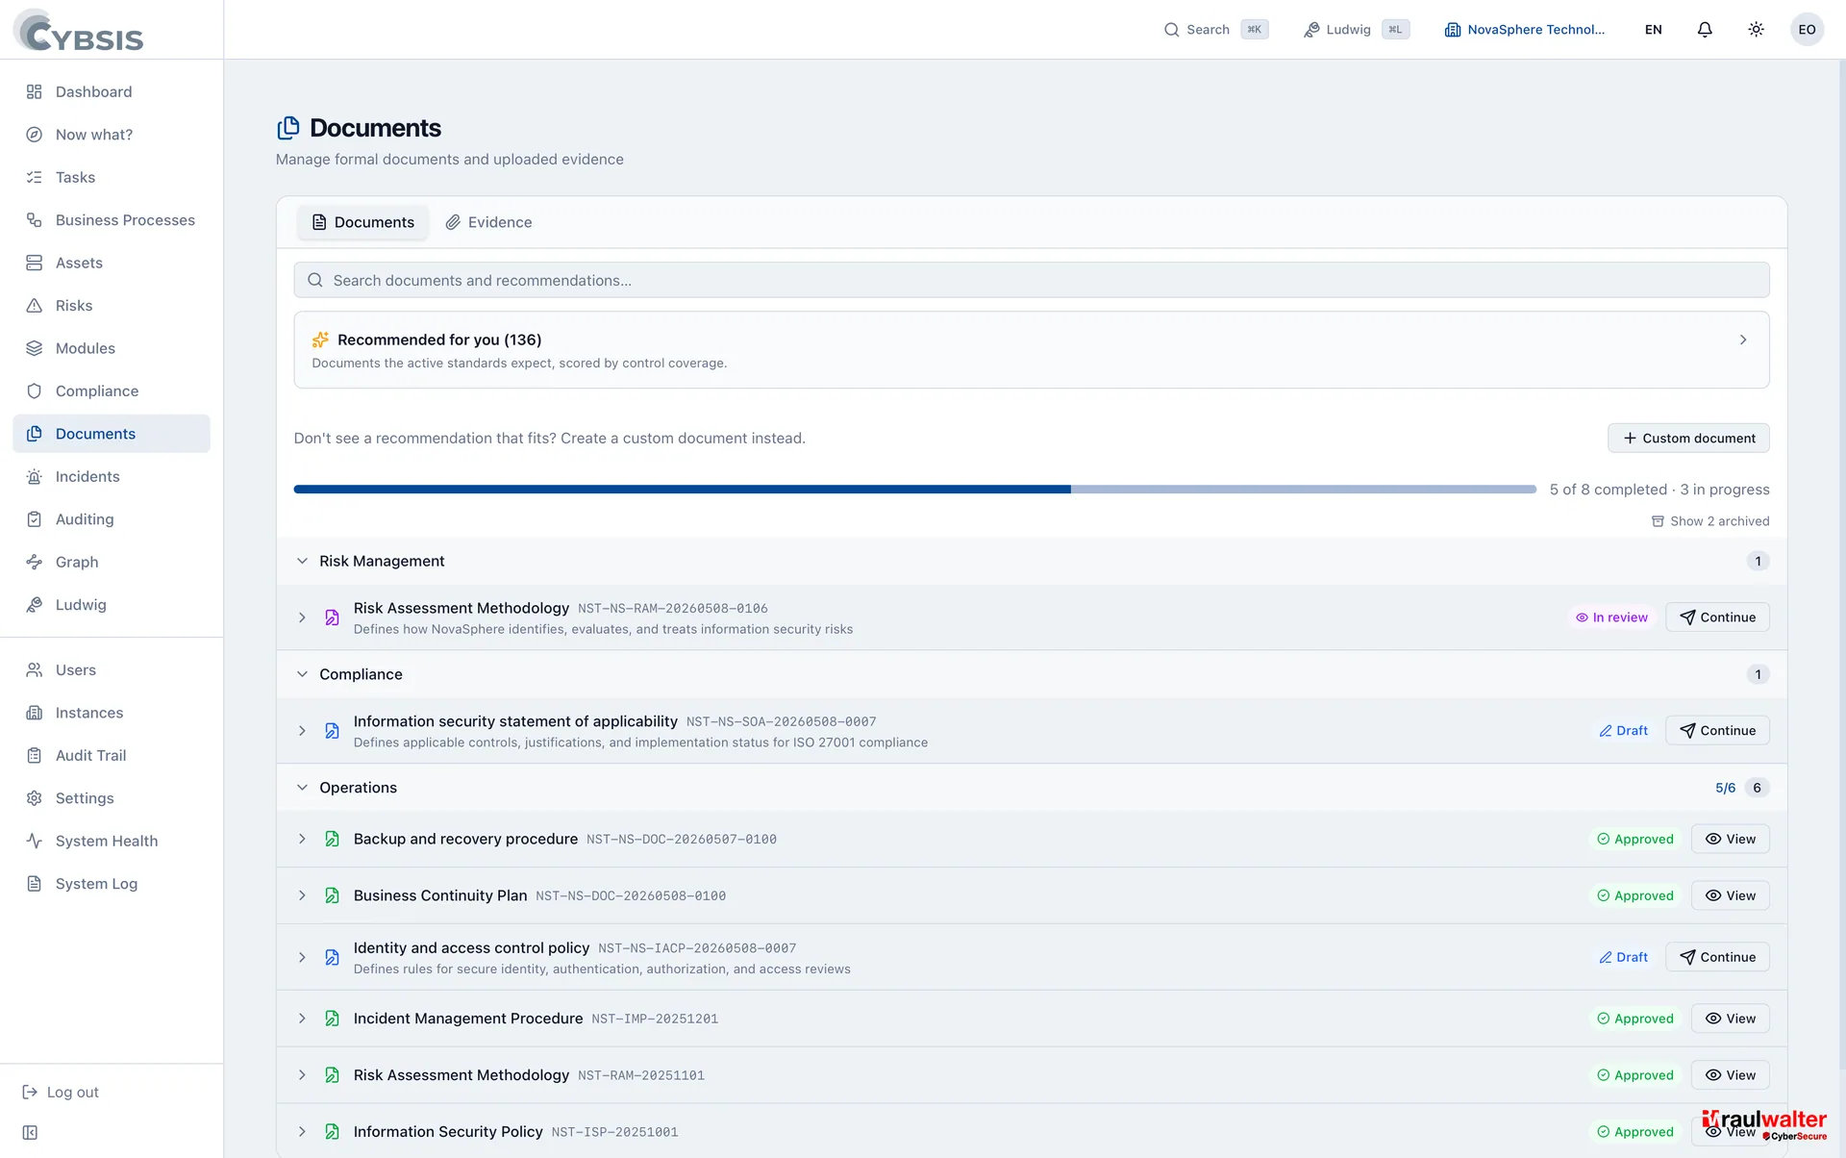Click the Graph icon in sidebar
This screenshot has height=1158, width=1846.
click(x=35, y=563)
